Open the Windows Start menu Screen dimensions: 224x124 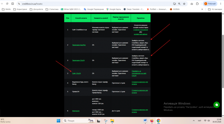[58, 121]
